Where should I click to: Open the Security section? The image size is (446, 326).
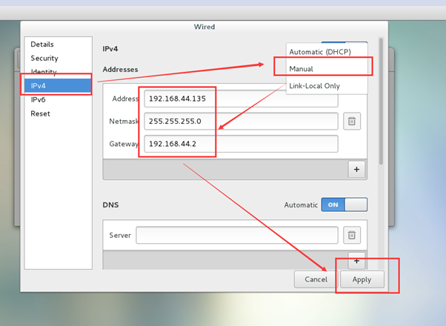coord(59,59)
